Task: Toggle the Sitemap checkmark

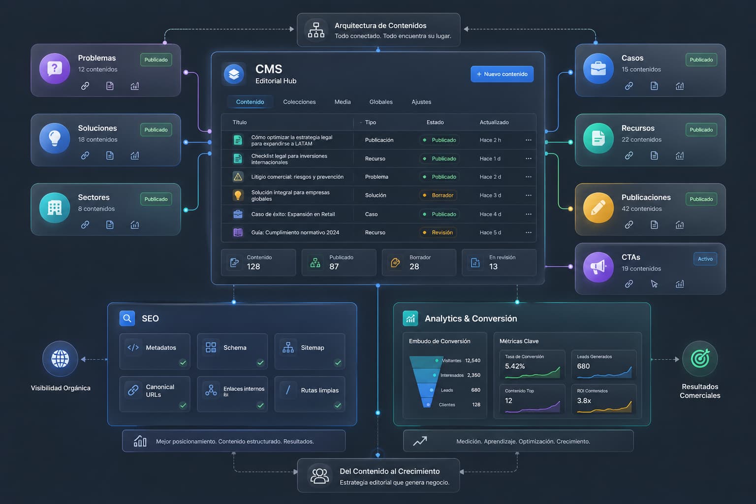Action: (338, 363)
